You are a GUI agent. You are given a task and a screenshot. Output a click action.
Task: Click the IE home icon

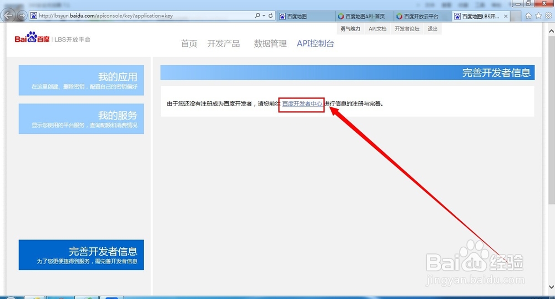(528, 16)
